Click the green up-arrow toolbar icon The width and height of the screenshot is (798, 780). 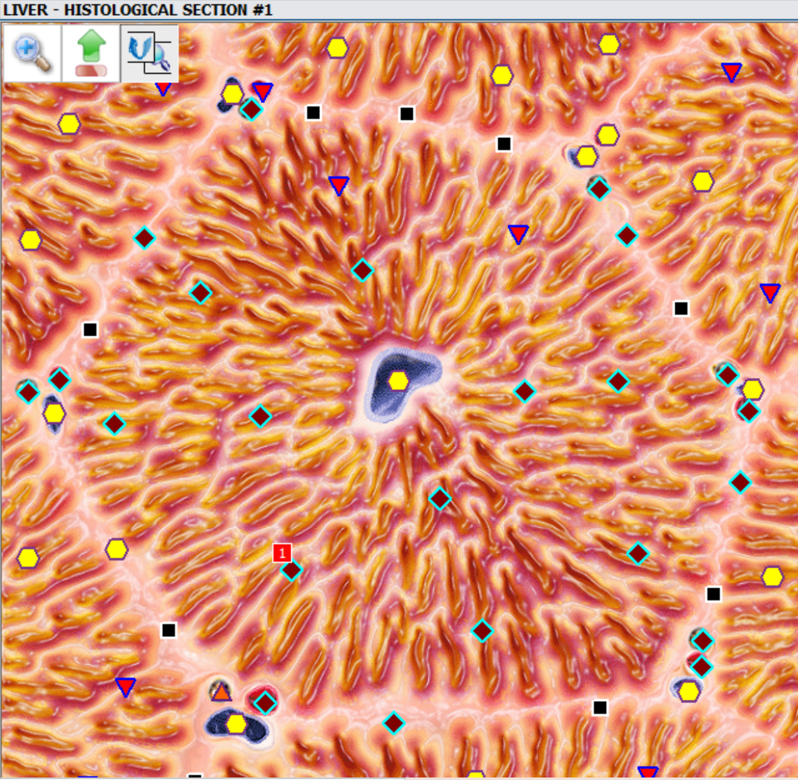pos(91,53)
